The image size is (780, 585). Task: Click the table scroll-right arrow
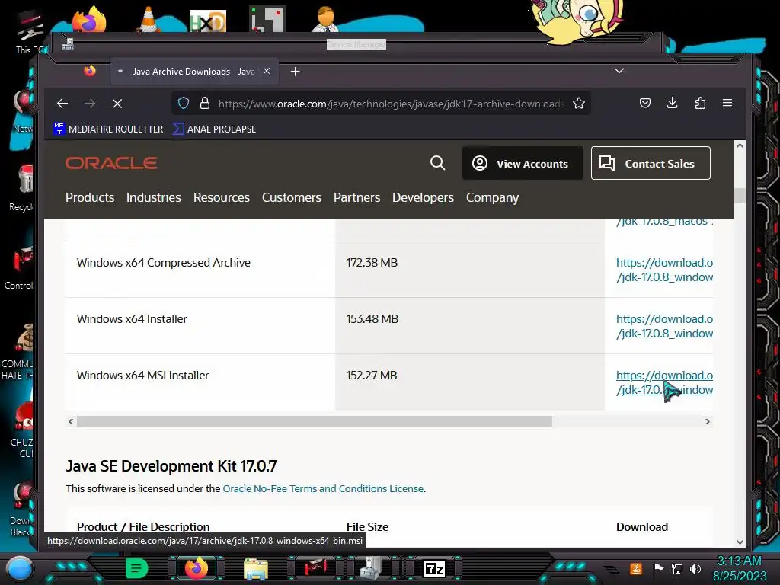coord(708,421)
